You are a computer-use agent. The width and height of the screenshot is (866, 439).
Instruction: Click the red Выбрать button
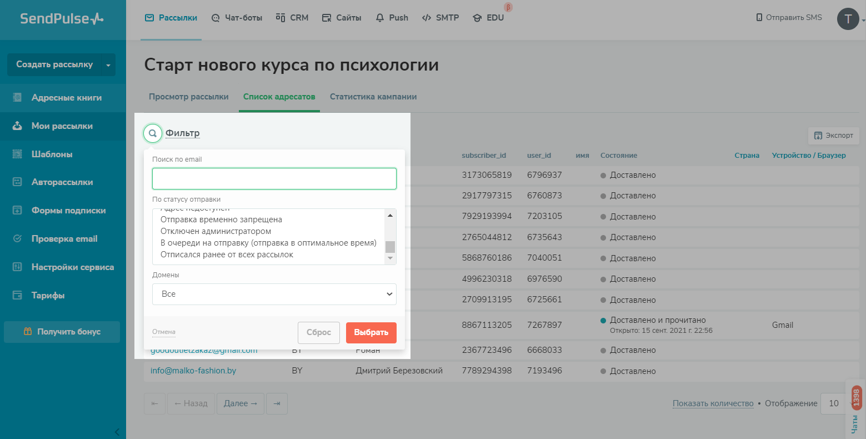pyautogui.click(x=371, y=332)
